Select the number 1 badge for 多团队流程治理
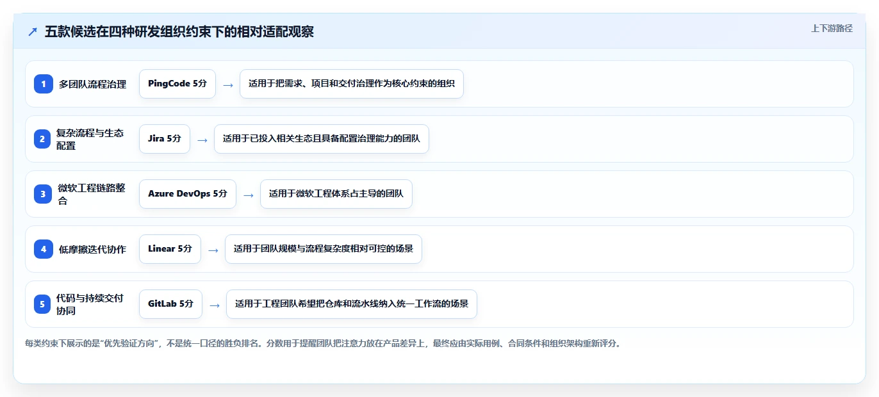879x397 pixels. [44, 84]
